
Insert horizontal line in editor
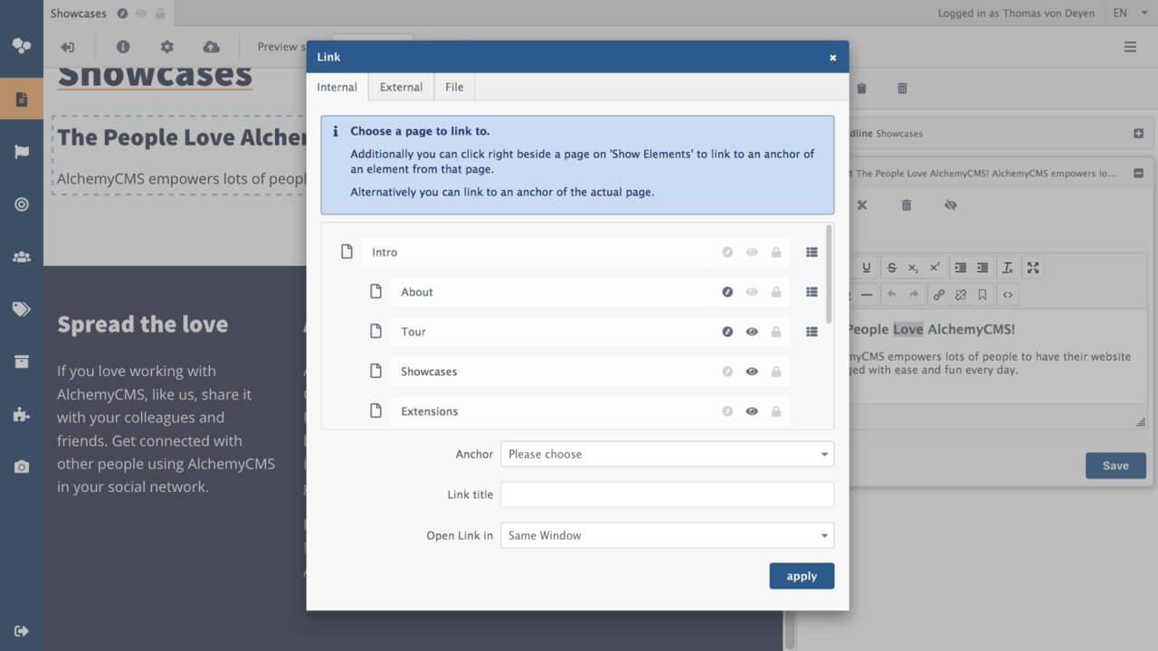(867, 295)
